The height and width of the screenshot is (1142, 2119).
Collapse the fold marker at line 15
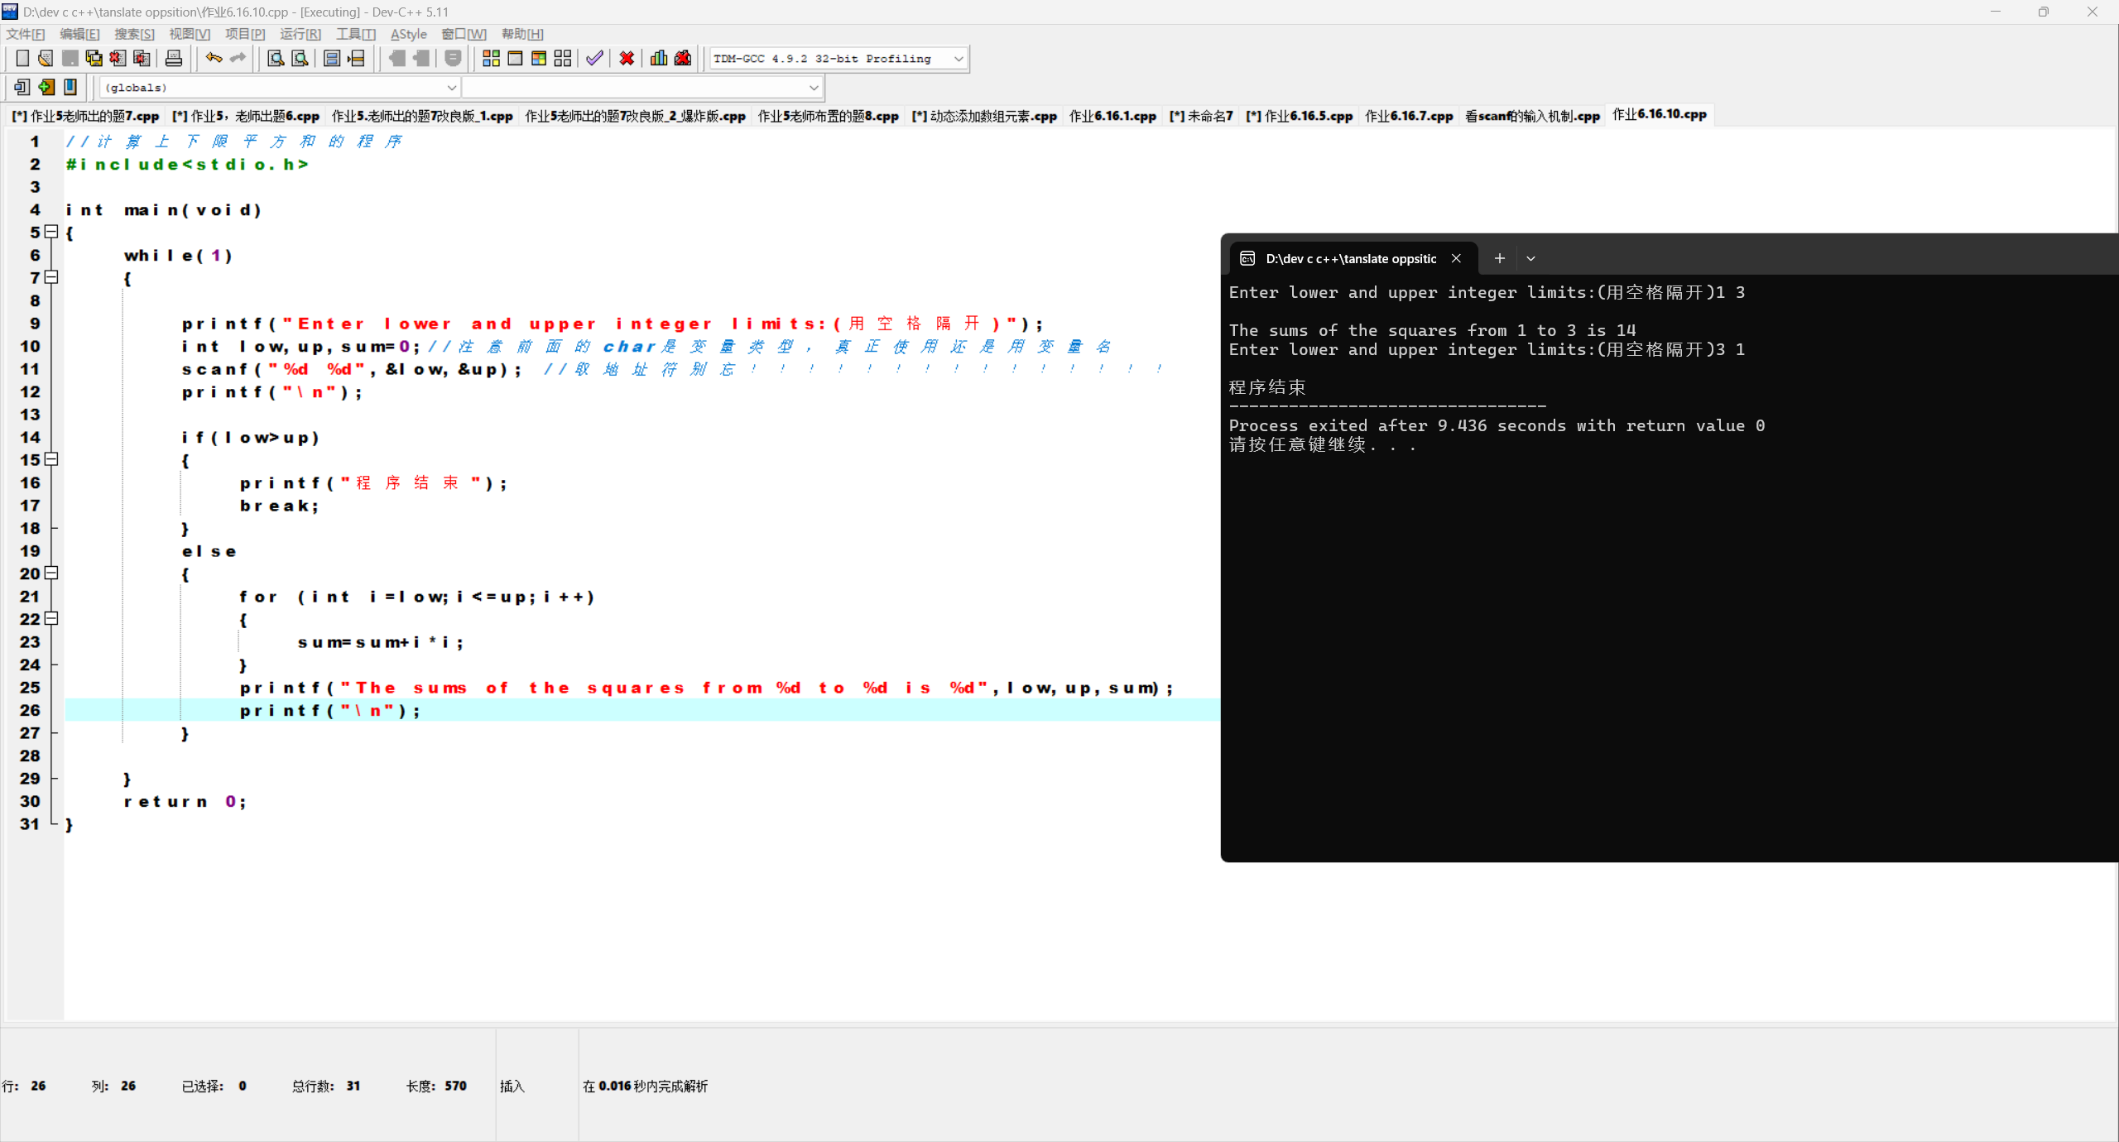[51, 459]
